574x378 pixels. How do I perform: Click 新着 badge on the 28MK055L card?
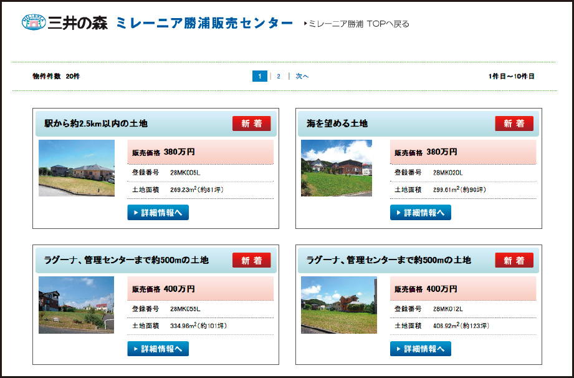click(252, 260)
